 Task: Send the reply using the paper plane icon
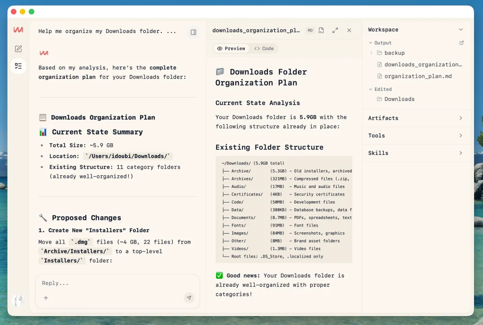point(189,298)
